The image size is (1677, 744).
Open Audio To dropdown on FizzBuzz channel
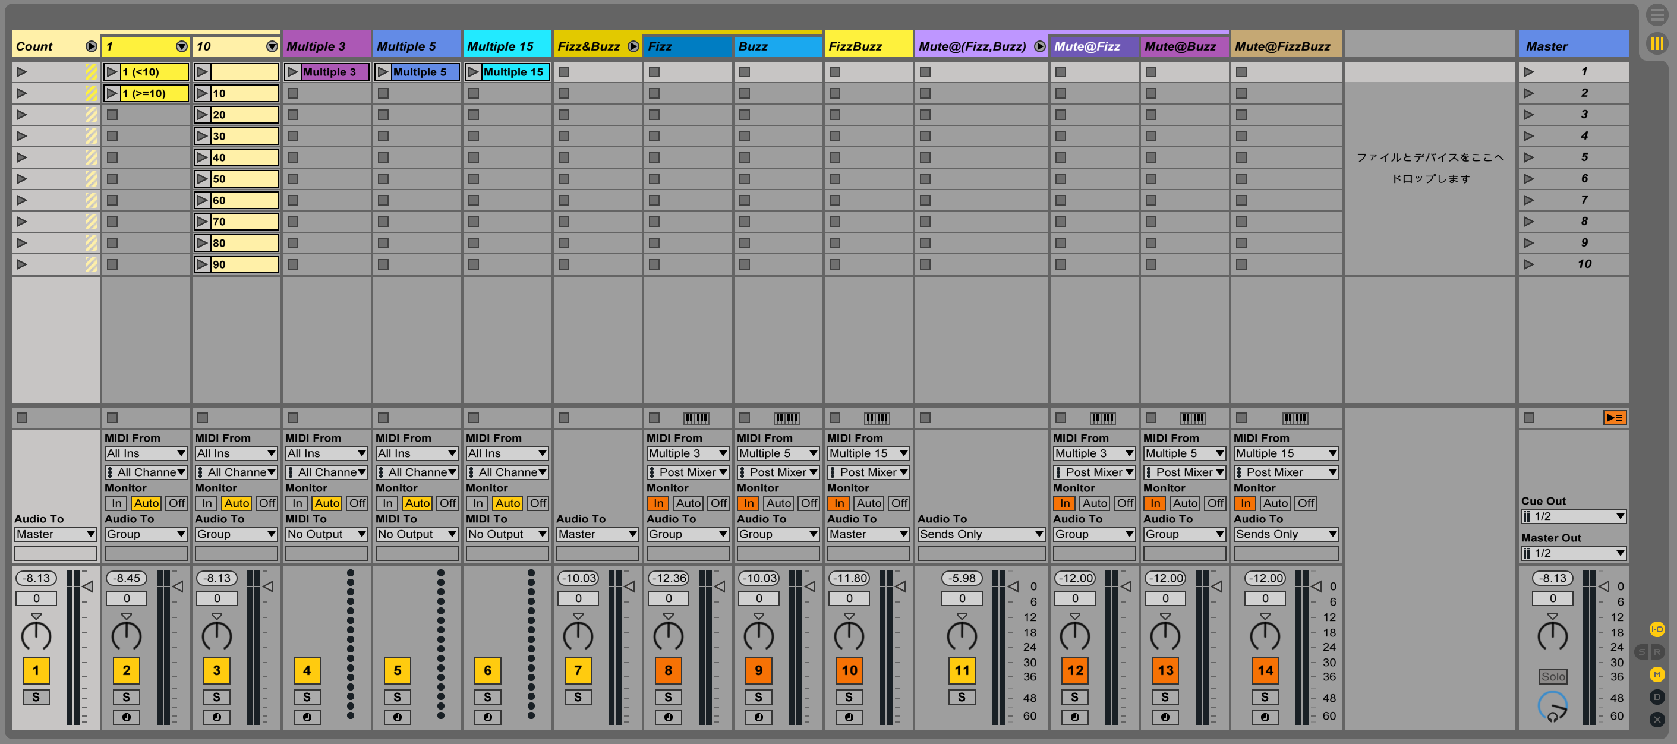coord(866,537)
